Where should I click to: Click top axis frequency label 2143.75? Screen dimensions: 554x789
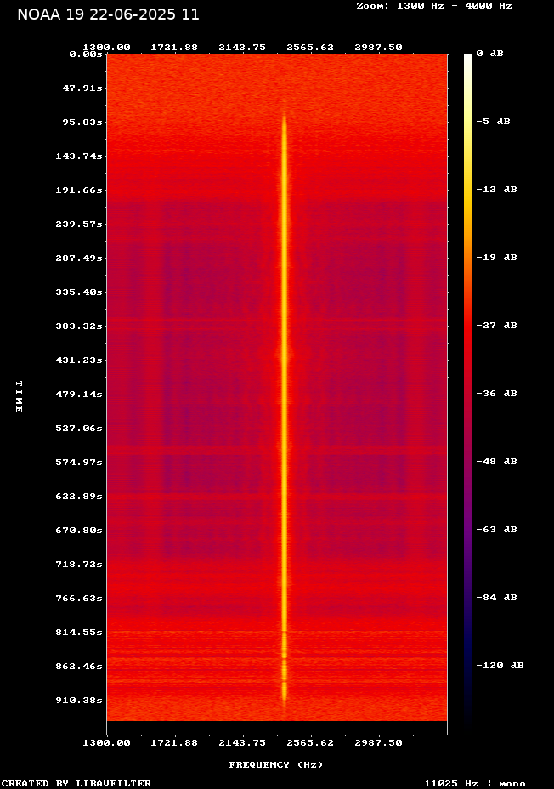pos(242,48)
